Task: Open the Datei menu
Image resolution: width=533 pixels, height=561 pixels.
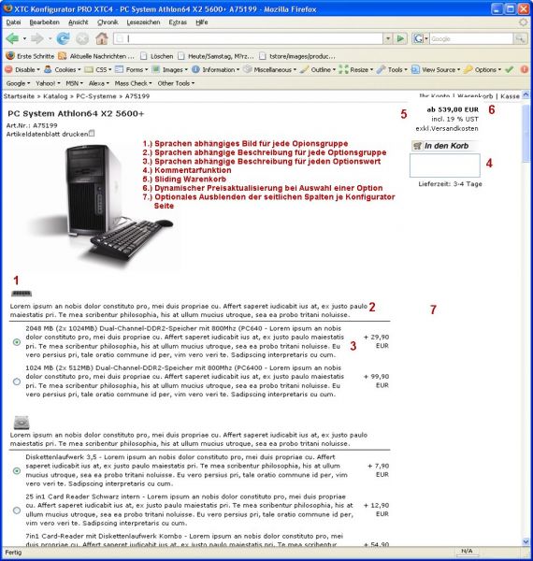Action: 13,22
